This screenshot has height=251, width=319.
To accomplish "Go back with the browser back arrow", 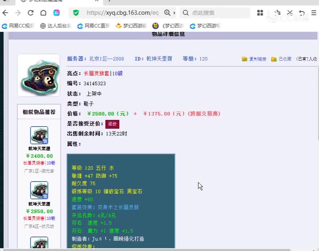I will tap(5, 13).
